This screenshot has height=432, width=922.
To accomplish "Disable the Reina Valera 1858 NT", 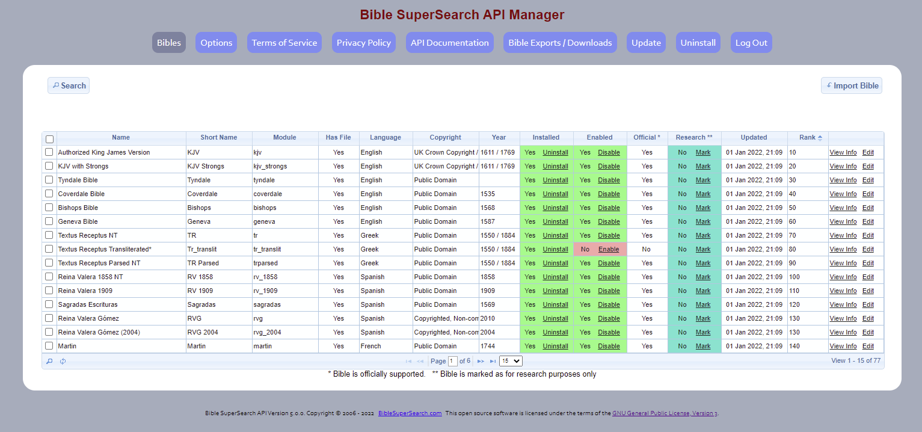I will point(609,277).
